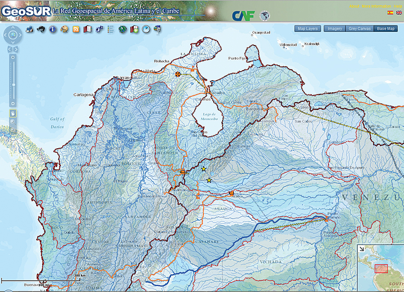Click the printer icon to print map
Image resolution: width=404 pixels, height=292 pixels.
pyautogui.click(x=29, y=29)
